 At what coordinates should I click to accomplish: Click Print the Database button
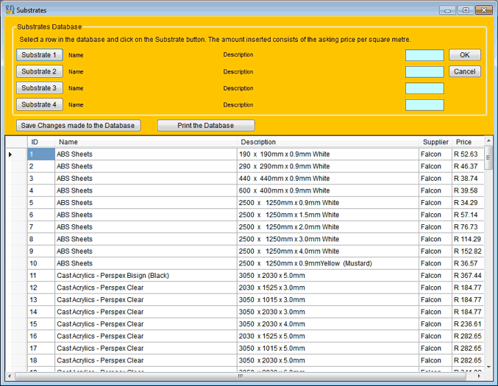[206, 126]
